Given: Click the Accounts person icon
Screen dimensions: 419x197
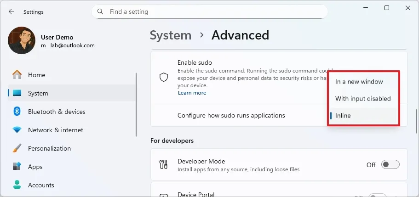Looking at the screenshot, I should 17,185.
